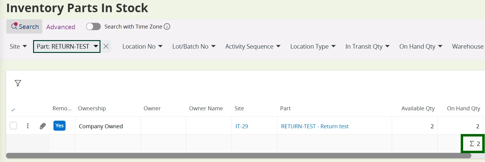Switch to Advanced search
This screenshot has height=162, width=485.
coord(61,27)
